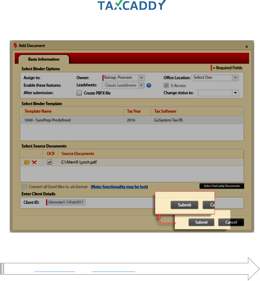Image resolution: width=260 pixels, height=281 pixels.
Task: Toggle the E-Access checkbox
Action: click(x=166, y=85)
